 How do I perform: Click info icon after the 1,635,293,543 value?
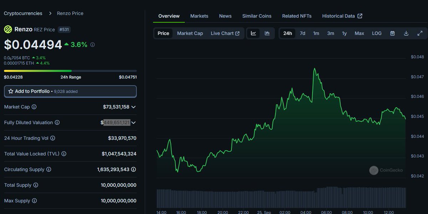coord(133,169)
